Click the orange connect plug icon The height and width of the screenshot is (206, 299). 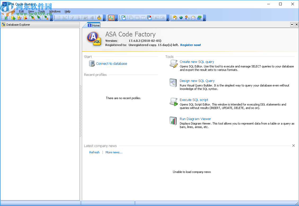(33, 18)
